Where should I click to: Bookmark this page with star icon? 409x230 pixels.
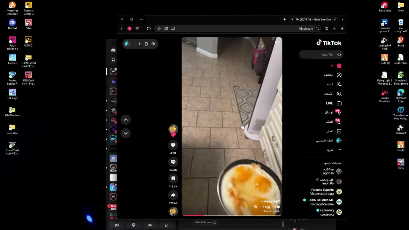(159, 28)
